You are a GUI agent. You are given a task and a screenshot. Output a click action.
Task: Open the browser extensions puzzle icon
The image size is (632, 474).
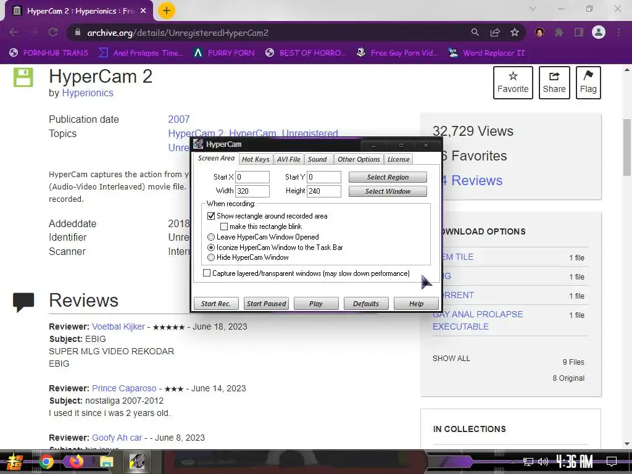(559, 33)
